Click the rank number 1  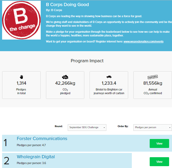5,143
